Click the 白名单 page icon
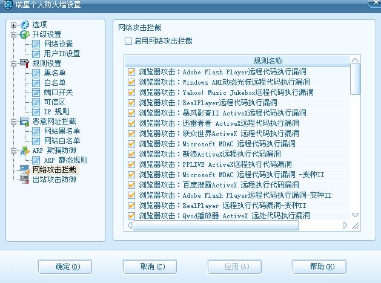Viewport: 381px width, 283px height. pyautogui.click(x=36, y=83)
